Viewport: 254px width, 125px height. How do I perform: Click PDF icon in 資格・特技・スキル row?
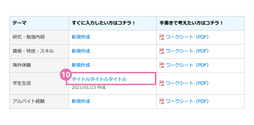[162, 51]
